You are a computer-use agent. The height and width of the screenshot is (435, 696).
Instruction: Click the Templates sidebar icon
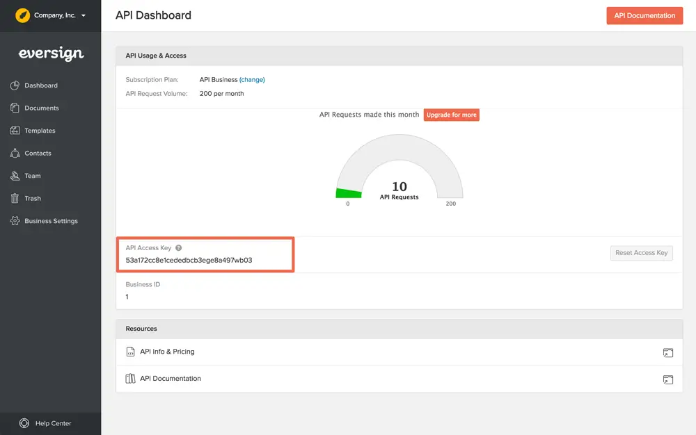click(15, 130)
